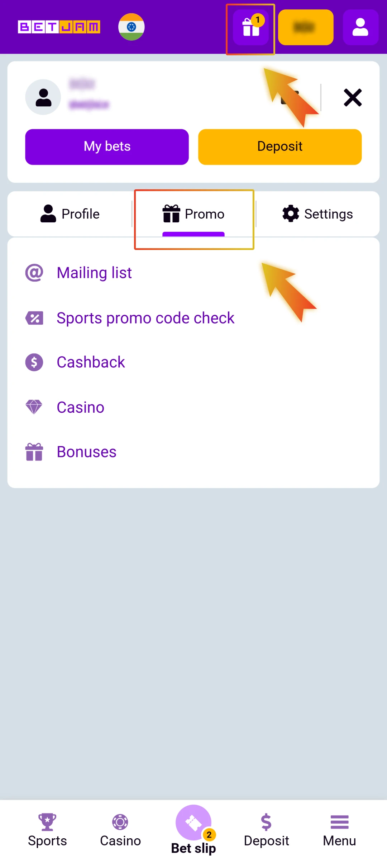
Task: Click the Deposit dollar icon in bottom bar
Action: tap(267, 822)
